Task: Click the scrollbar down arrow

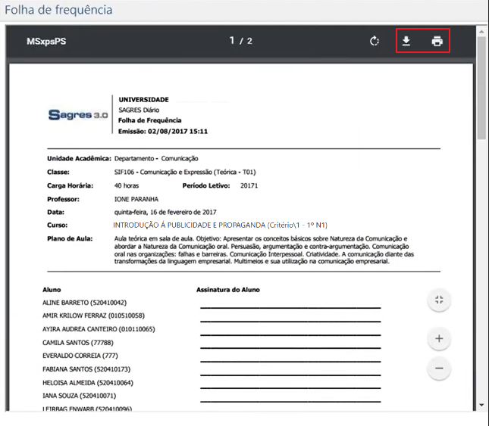Action: 481,405
